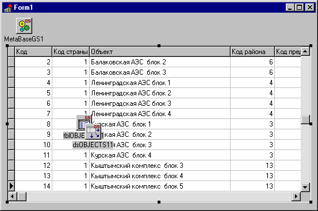Click the horizontal scroll left arrow
318x211 pixels.
(x=13, y=196)
